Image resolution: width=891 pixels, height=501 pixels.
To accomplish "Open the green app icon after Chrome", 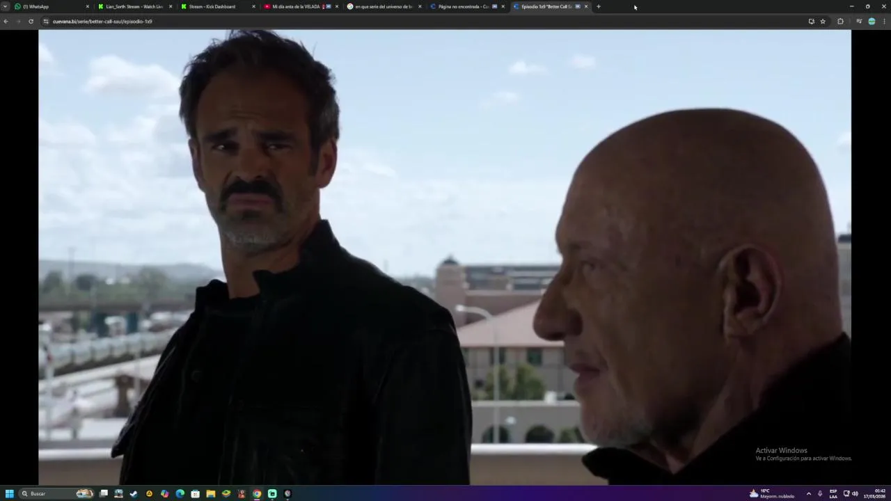I will point(272,493).
